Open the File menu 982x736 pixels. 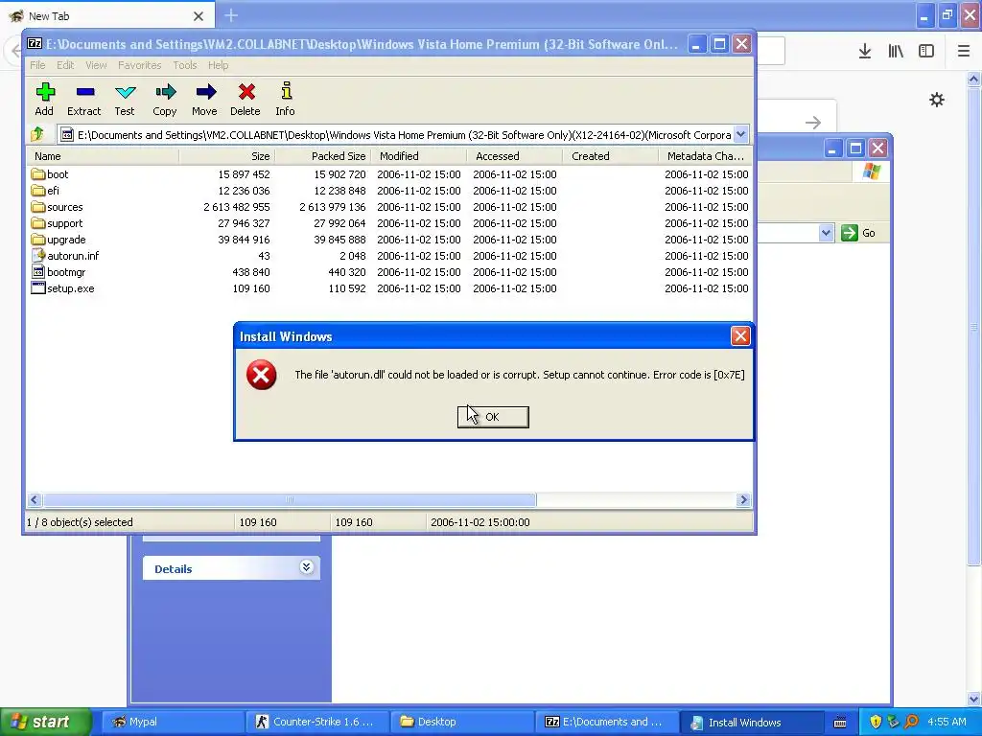click(37, 65)
